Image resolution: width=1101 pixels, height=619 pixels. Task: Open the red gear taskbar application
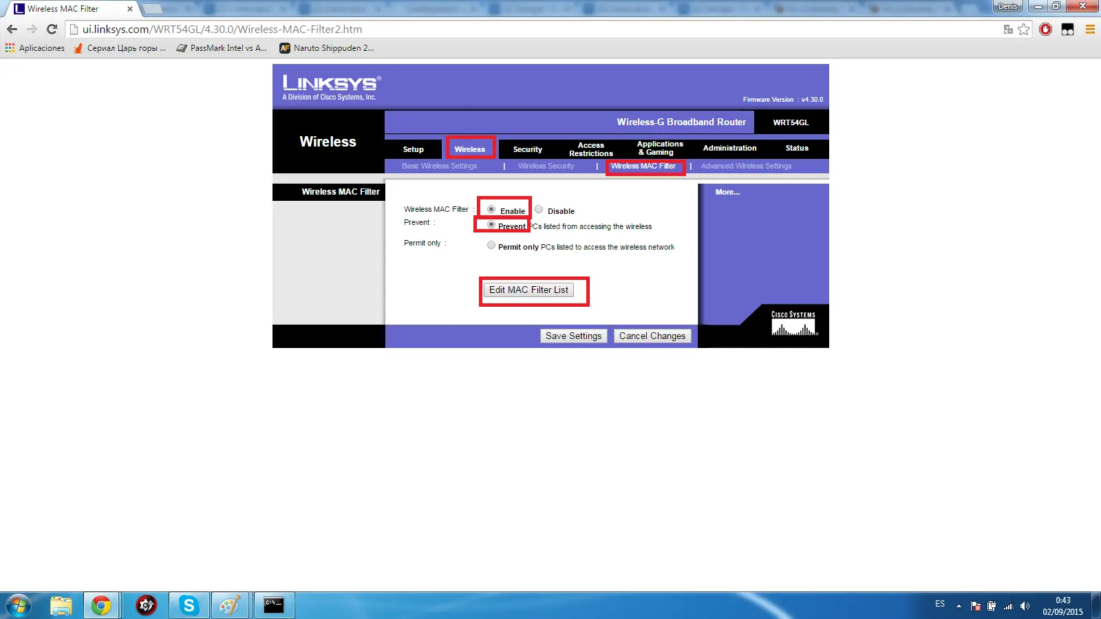pos(146,605)
